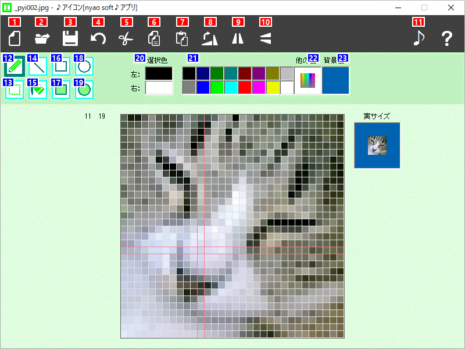The image size is (465, 349).
Task: Select the green pencil drawing tool
Action: click(x=15, y=66)
